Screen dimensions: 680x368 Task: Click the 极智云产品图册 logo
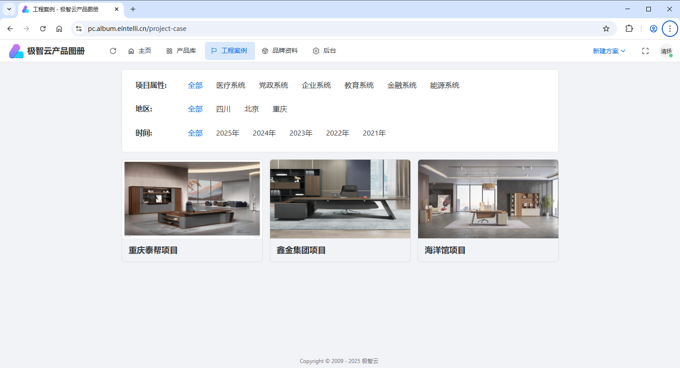pos(47,51)
